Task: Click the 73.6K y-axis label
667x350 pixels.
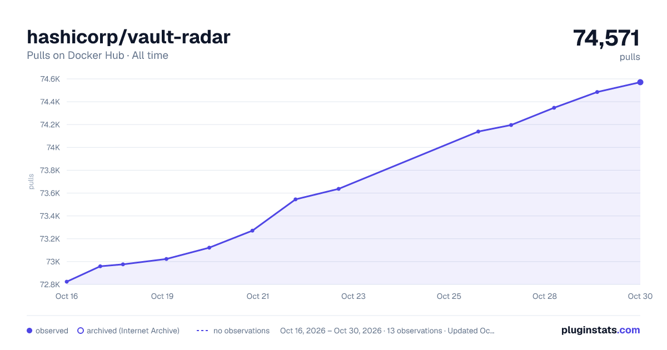Action: [x=50, y=193]
